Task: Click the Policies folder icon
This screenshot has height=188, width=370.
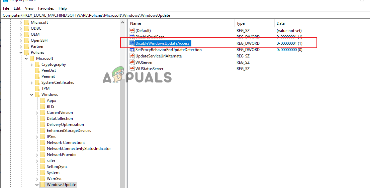Action: (x=26, y=52)
